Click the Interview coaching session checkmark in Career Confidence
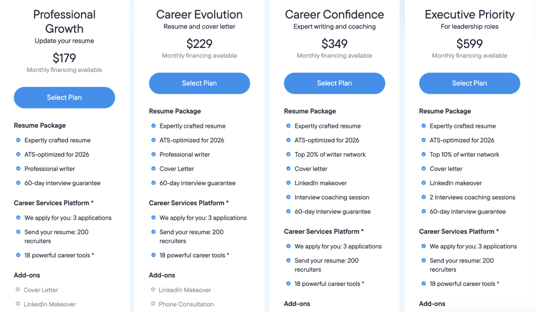535x312 pixels. click(289, 197)
